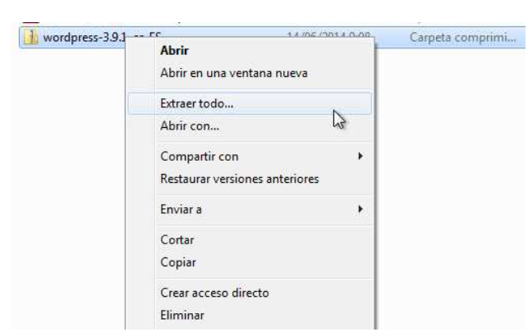Click Crear acceso directo

point(214,293)
